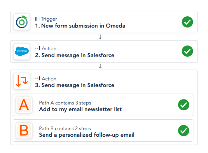Click the orange letter B path icon

click(24, 130)
